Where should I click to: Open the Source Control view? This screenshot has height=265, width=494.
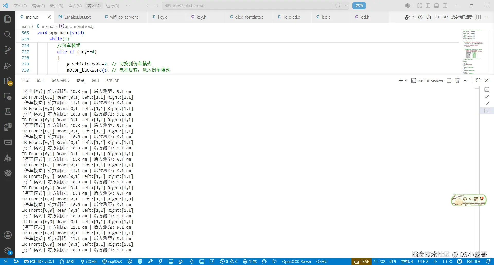pos(8,50)
